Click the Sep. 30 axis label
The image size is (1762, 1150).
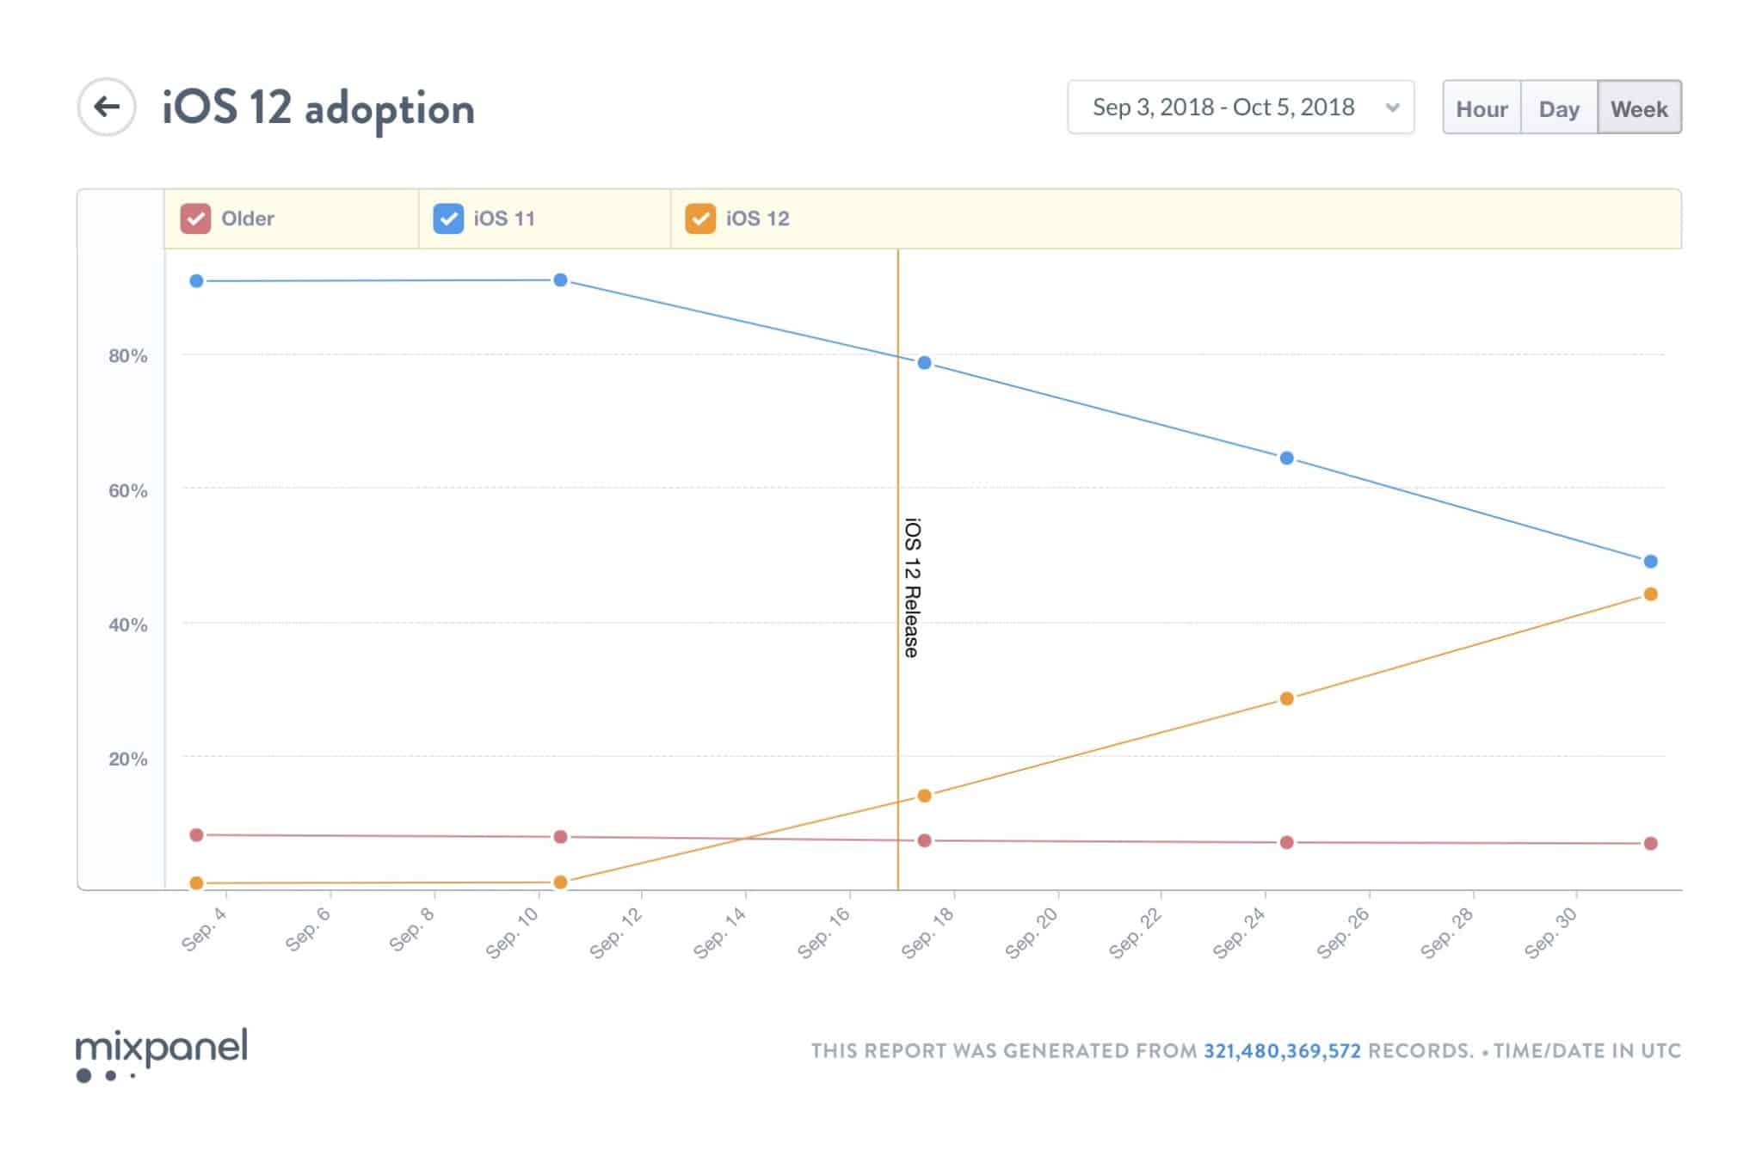(1550, 932)
